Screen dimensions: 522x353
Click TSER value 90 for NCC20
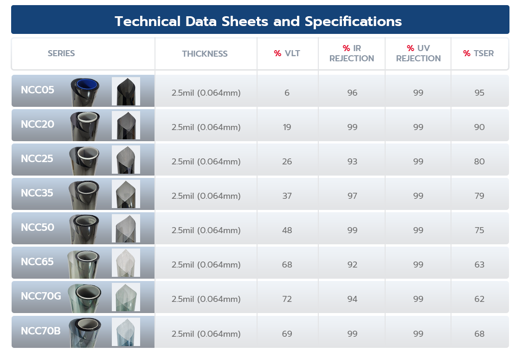tap(479, 127)
